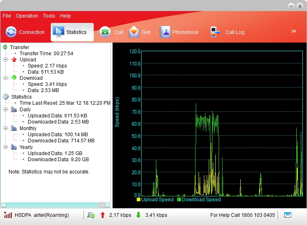Open the Call Log icon
307x225 pixels.
coord(216,32)
